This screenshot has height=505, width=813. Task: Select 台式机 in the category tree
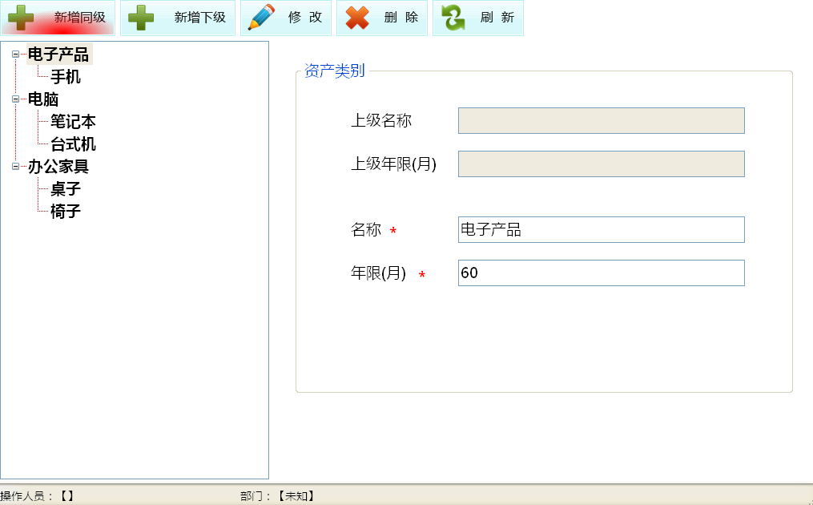[73, 144]
